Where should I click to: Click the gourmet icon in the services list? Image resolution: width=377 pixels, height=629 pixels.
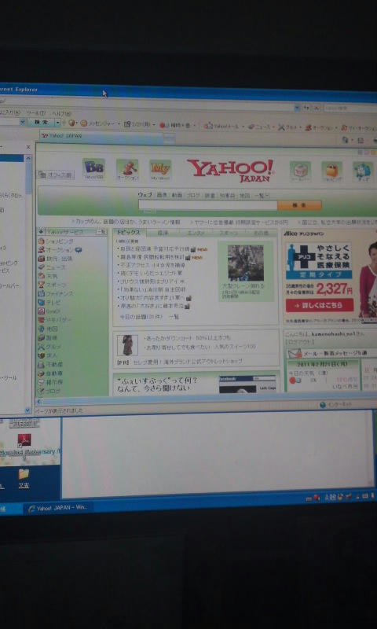point(41,346)
